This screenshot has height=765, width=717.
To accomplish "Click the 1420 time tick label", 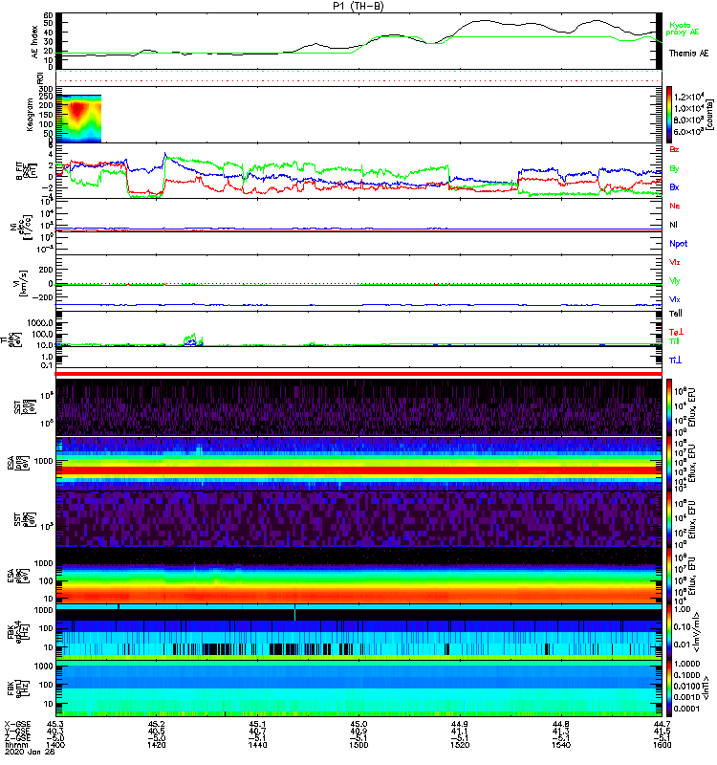I will click(x=158, y=744).
